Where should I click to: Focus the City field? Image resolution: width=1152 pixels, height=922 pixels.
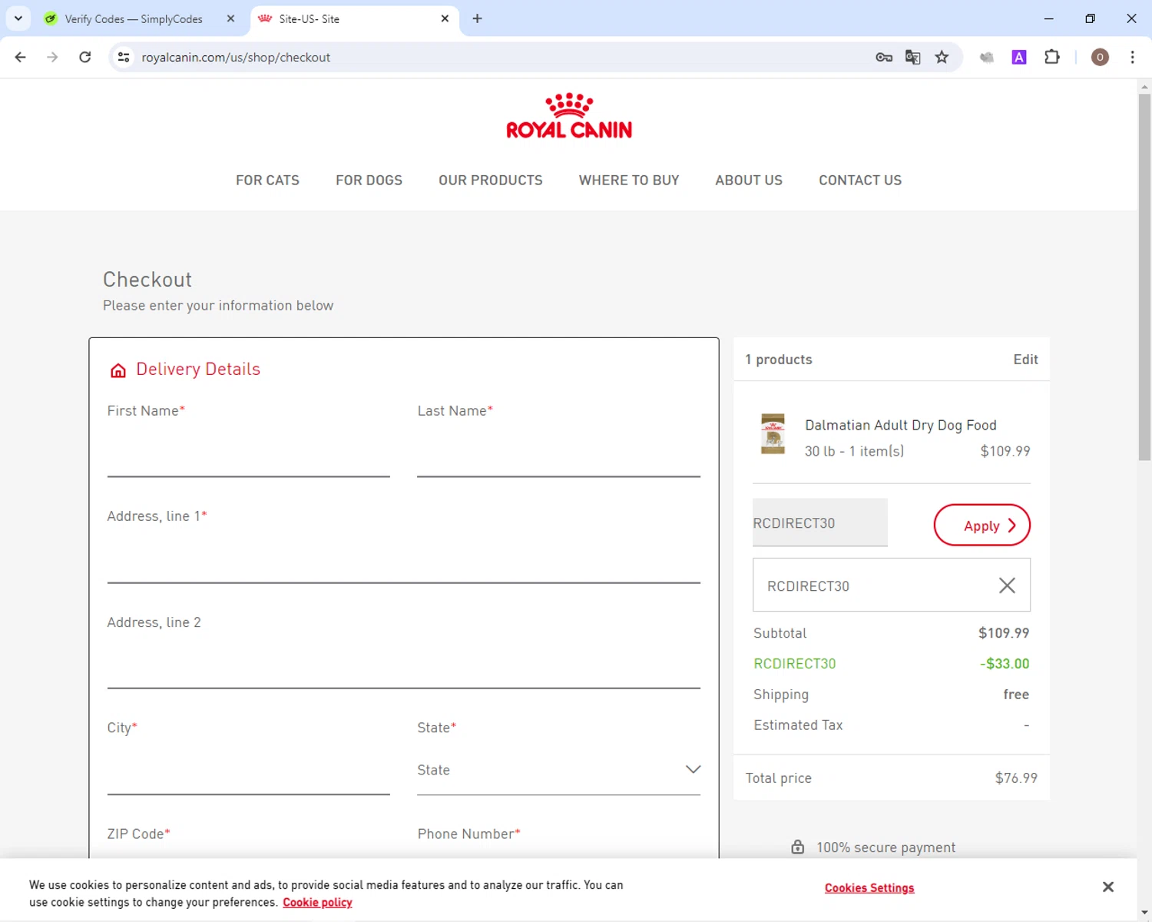click(249, 771)
